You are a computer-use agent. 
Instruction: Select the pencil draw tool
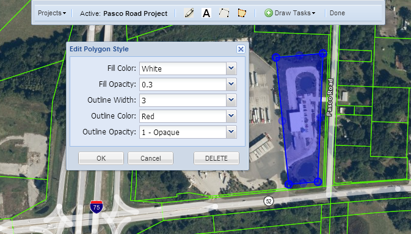coord(189,13)
